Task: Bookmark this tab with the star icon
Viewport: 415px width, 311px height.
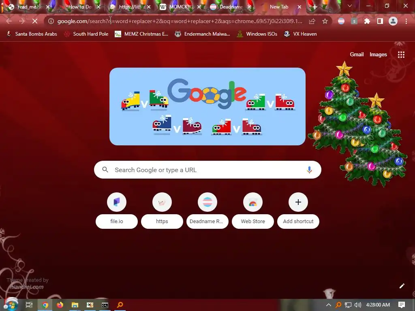Action: pyautogui.click(x=325, y=21)
